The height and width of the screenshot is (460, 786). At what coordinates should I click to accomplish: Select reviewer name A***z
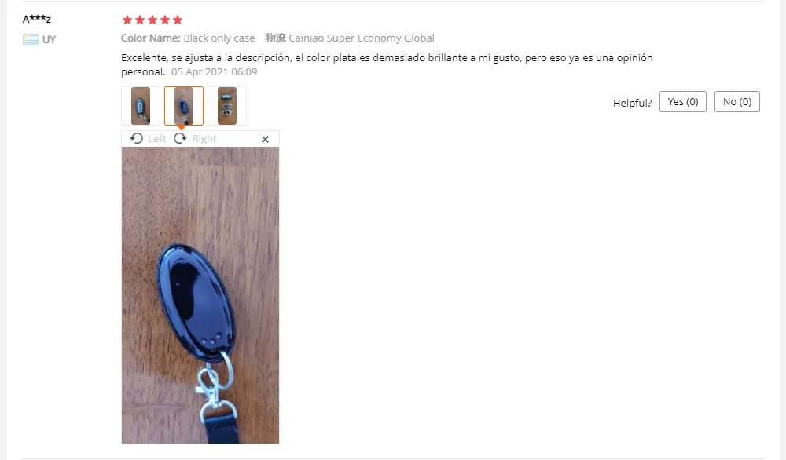[x=37, y=19]
